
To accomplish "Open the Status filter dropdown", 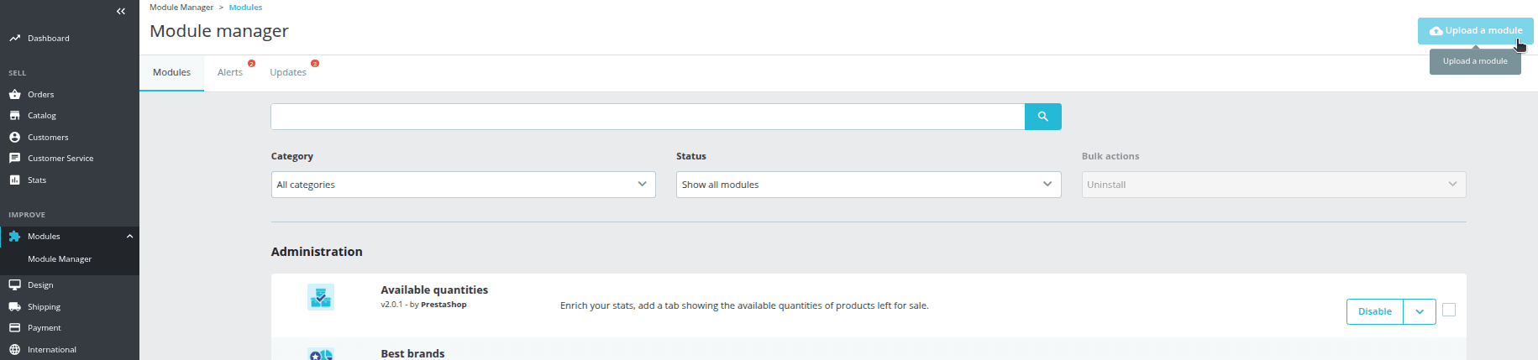I will pyautogui.click(x=868, y=185).
